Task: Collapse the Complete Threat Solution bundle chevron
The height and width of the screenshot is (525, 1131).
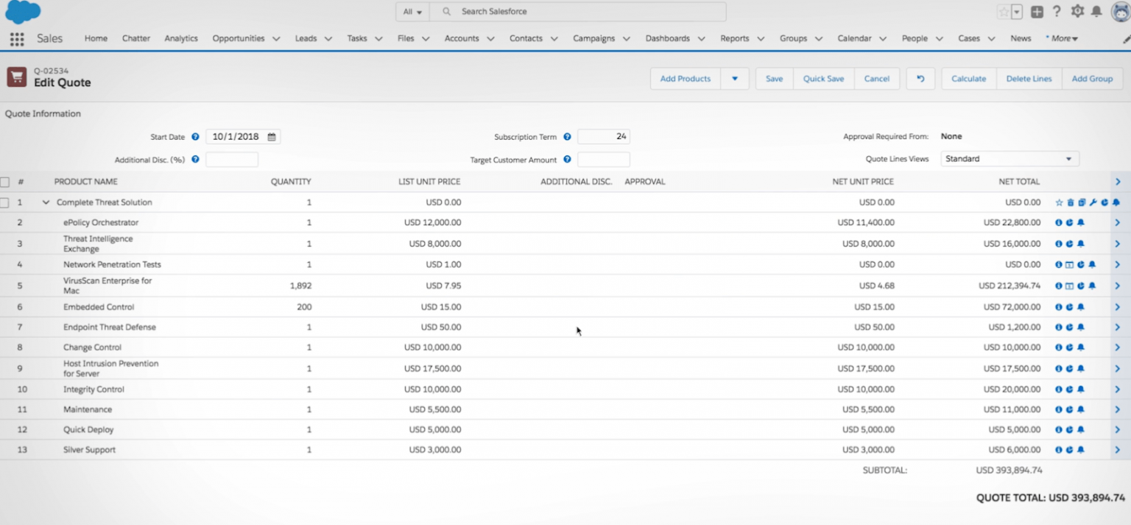Action: [45, 202]
